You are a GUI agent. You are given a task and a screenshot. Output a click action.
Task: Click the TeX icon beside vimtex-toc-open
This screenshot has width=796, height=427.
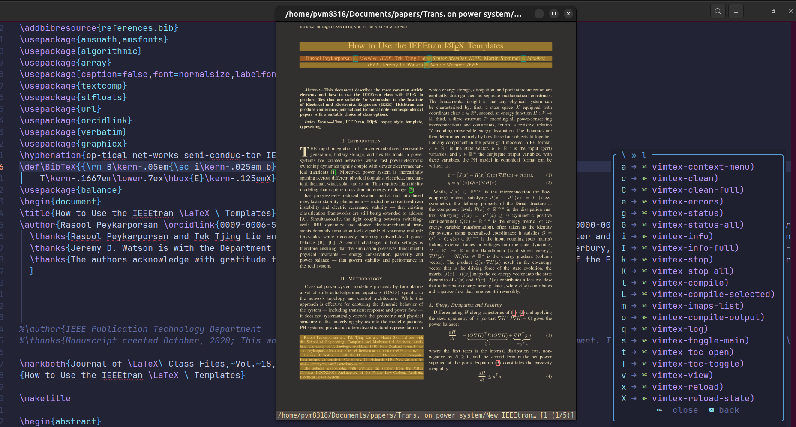644,352
